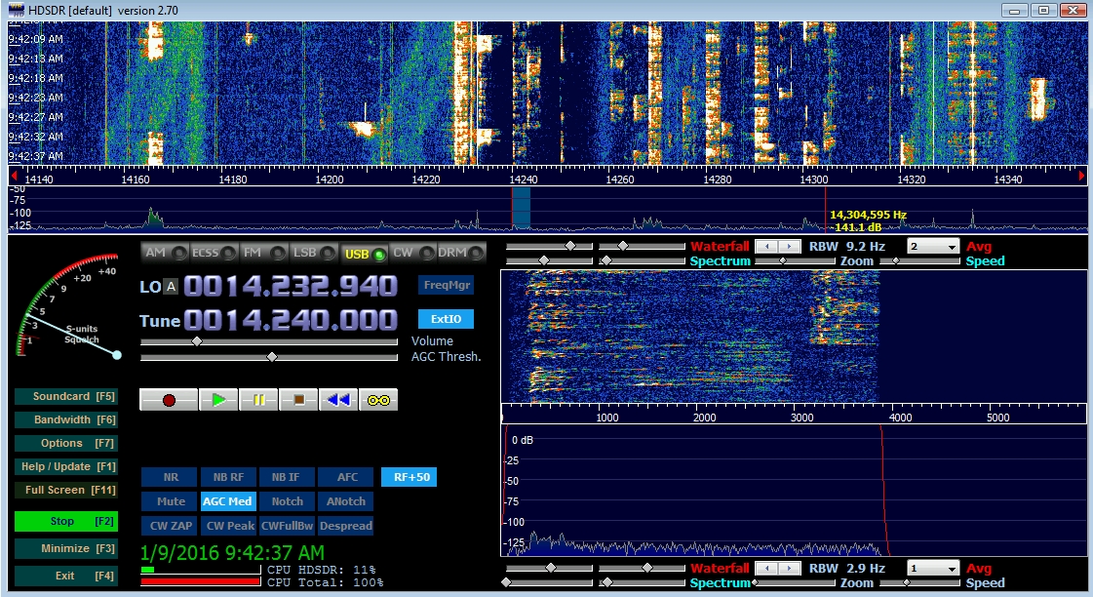Click the Tune frequency display
Image resolution: width=1093 pixels, height=597 pixels.
291,321
